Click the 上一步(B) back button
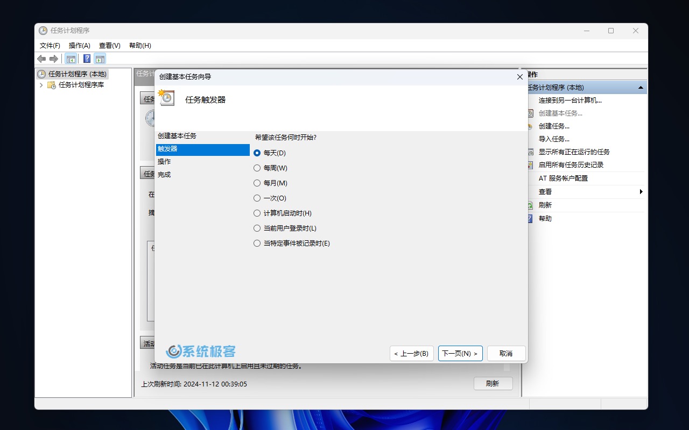Viewport: 689px width, 430px height. click(412, 353)
